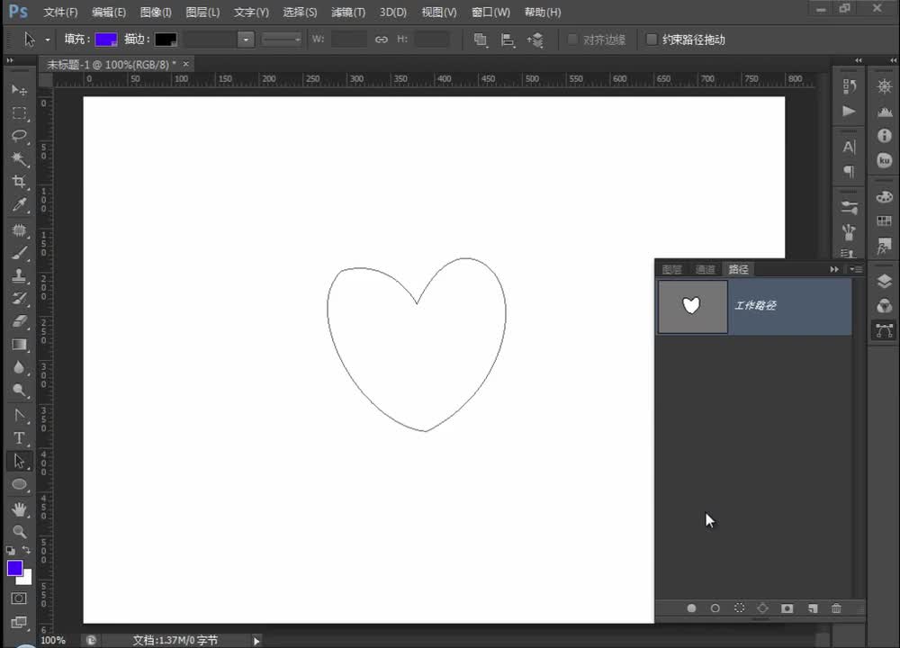The height and width of the screenshot is (648, 900).
Task: Enable 约束路径拖动 checkbox
Action: (652, 40)
